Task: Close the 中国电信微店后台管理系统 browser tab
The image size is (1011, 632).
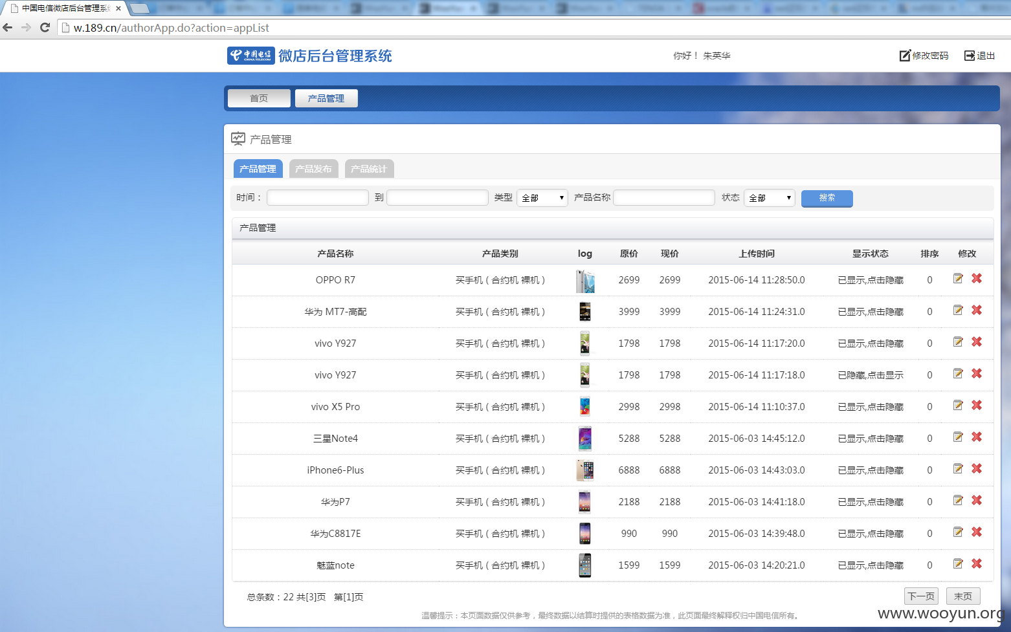Action: (118, 8)
